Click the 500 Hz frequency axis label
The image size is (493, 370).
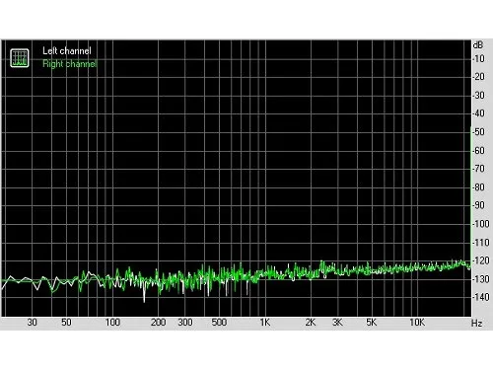[x=219, y=323]
